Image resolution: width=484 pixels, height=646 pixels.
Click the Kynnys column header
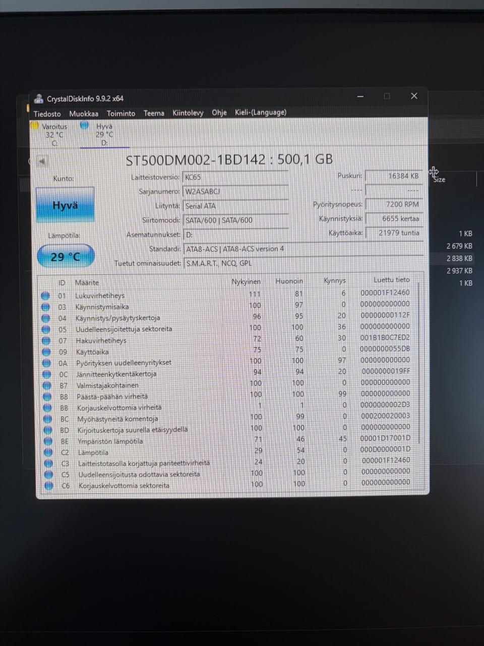(335, 281)
